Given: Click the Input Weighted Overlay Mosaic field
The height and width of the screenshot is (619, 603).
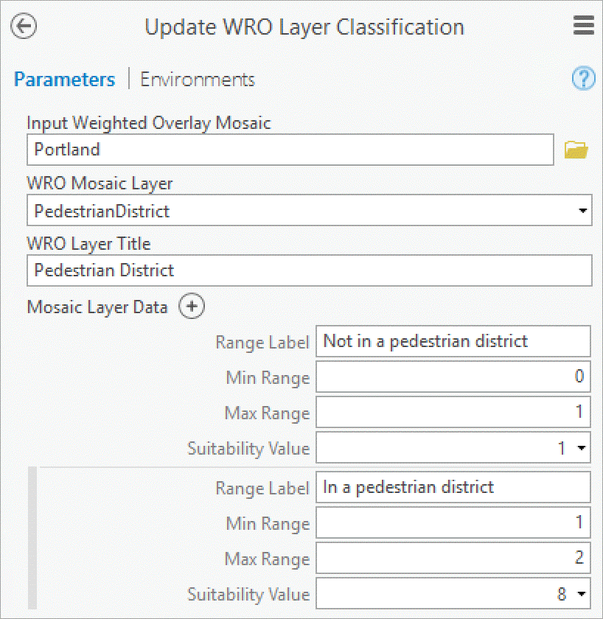Looking at the screenshot, I should [290, 150].
